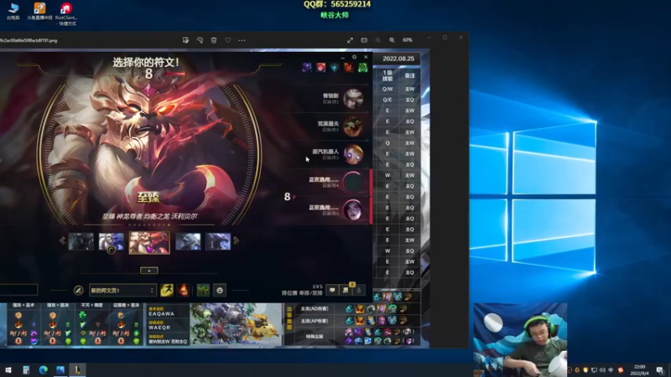Click the Ignite summoner spell icon in picture
Screen dimensions: 671x377
click(183, 290)
